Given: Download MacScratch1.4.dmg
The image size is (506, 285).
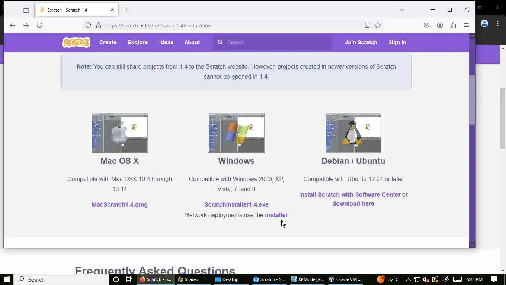Looking at the screenshot, I should point(119,204).
